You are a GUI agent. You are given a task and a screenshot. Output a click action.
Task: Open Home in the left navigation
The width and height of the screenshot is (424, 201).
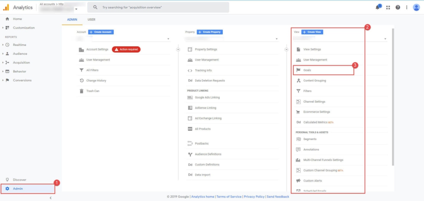pyautogui.click(x=17, y=19)
